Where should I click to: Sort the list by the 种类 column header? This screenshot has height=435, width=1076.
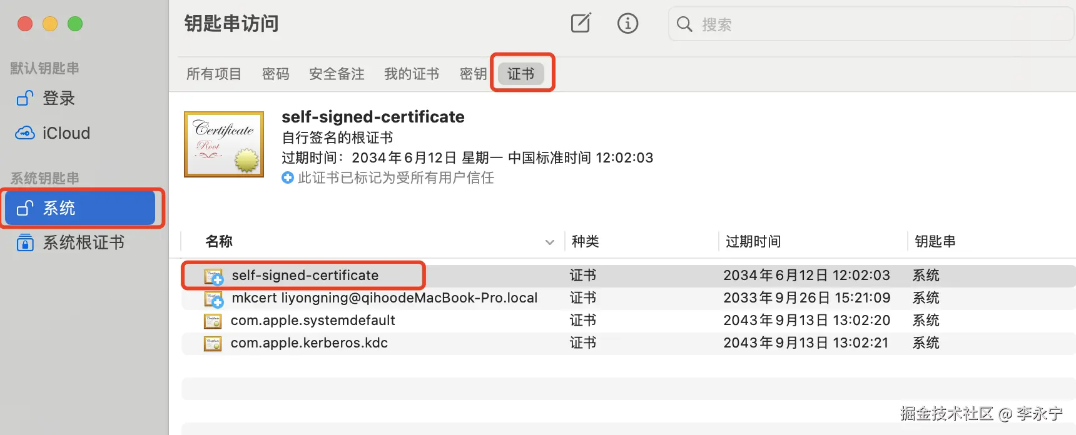(586, 241)
